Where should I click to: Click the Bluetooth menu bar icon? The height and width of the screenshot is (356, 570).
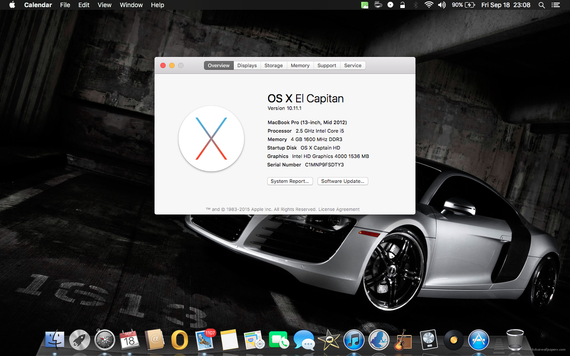415,5
